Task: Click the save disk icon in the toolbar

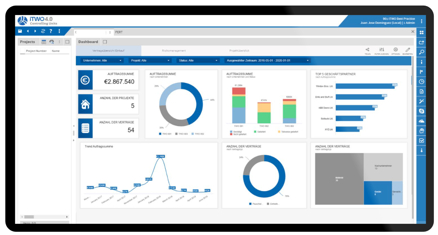Action: (x=20, y=31)
